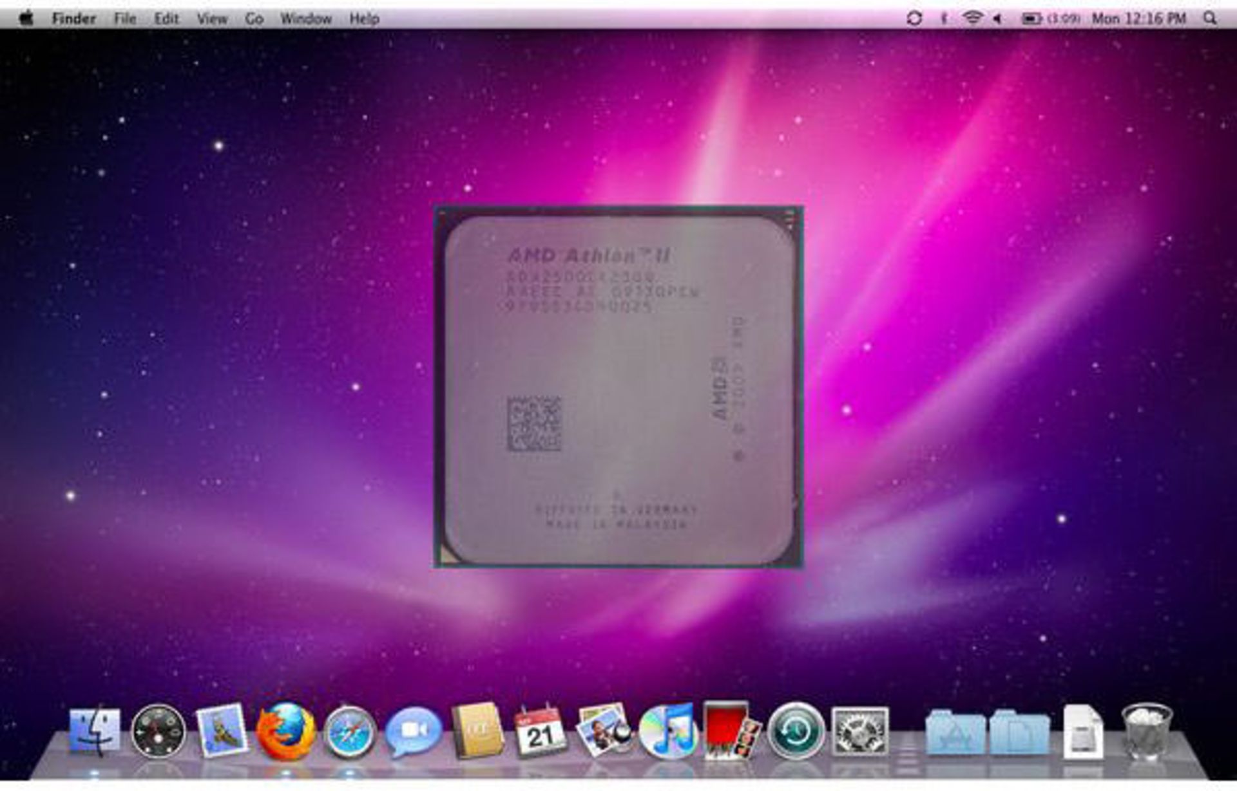Open the Bluetooth menu bar icon

click(x=944, y=19)
